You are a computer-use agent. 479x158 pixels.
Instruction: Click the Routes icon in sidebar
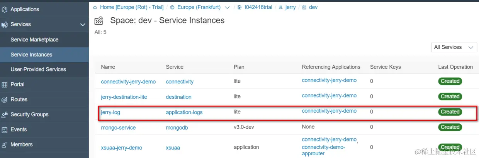[x=5, y=100]
